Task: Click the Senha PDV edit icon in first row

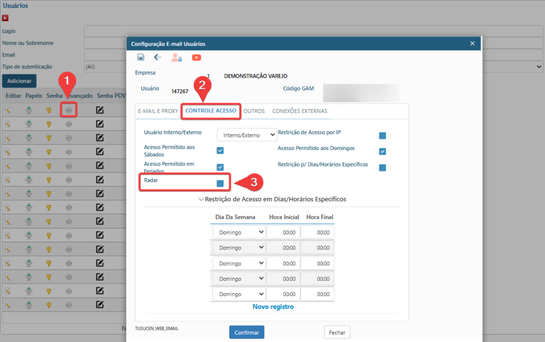Action: pyautogui.click(x=100, y=110)
